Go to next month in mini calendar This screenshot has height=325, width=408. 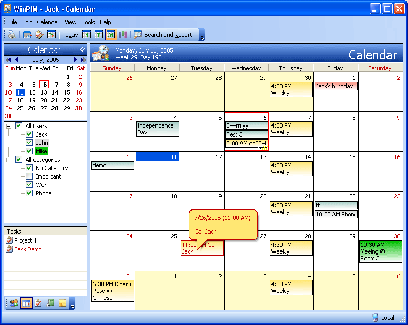pos(76,60)
